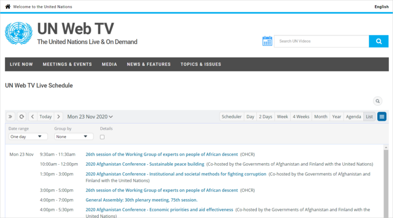Open the Topics & Issues menu

pyautogui.click(x=201, y=64)
